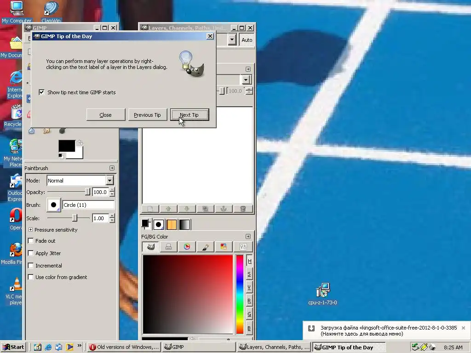Select the Scales color selector
471x353 pixels.
(x=243, y=247)
